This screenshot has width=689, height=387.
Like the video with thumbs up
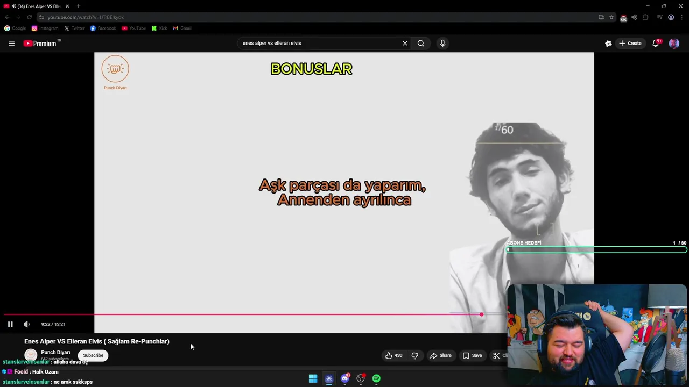[x=393, y=355]
